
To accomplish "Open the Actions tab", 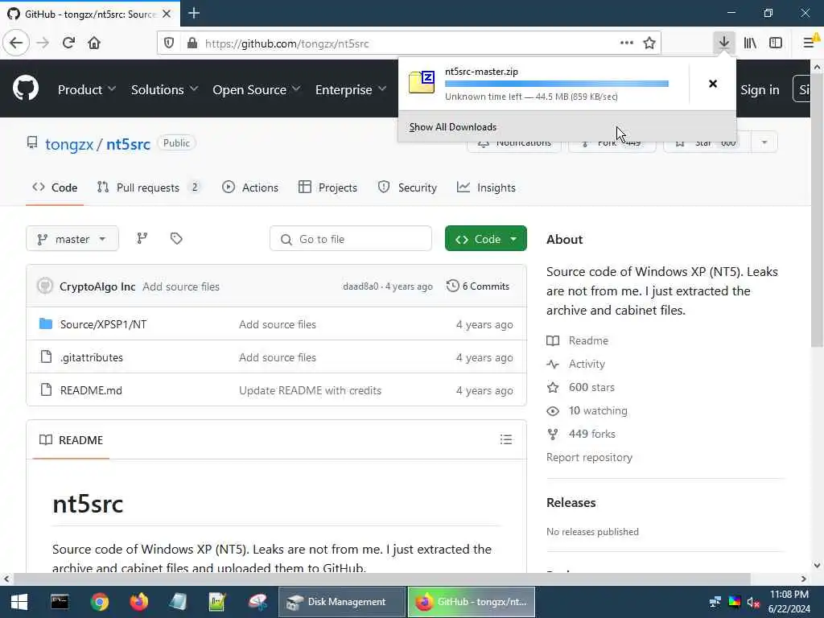I will [250, 187].
